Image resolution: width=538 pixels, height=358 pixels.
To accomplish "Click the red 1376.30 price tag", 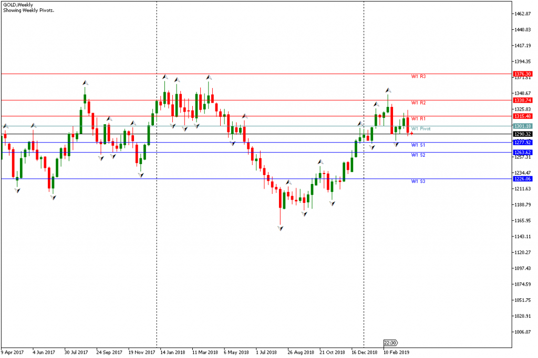I will click(x=523, y=74).
